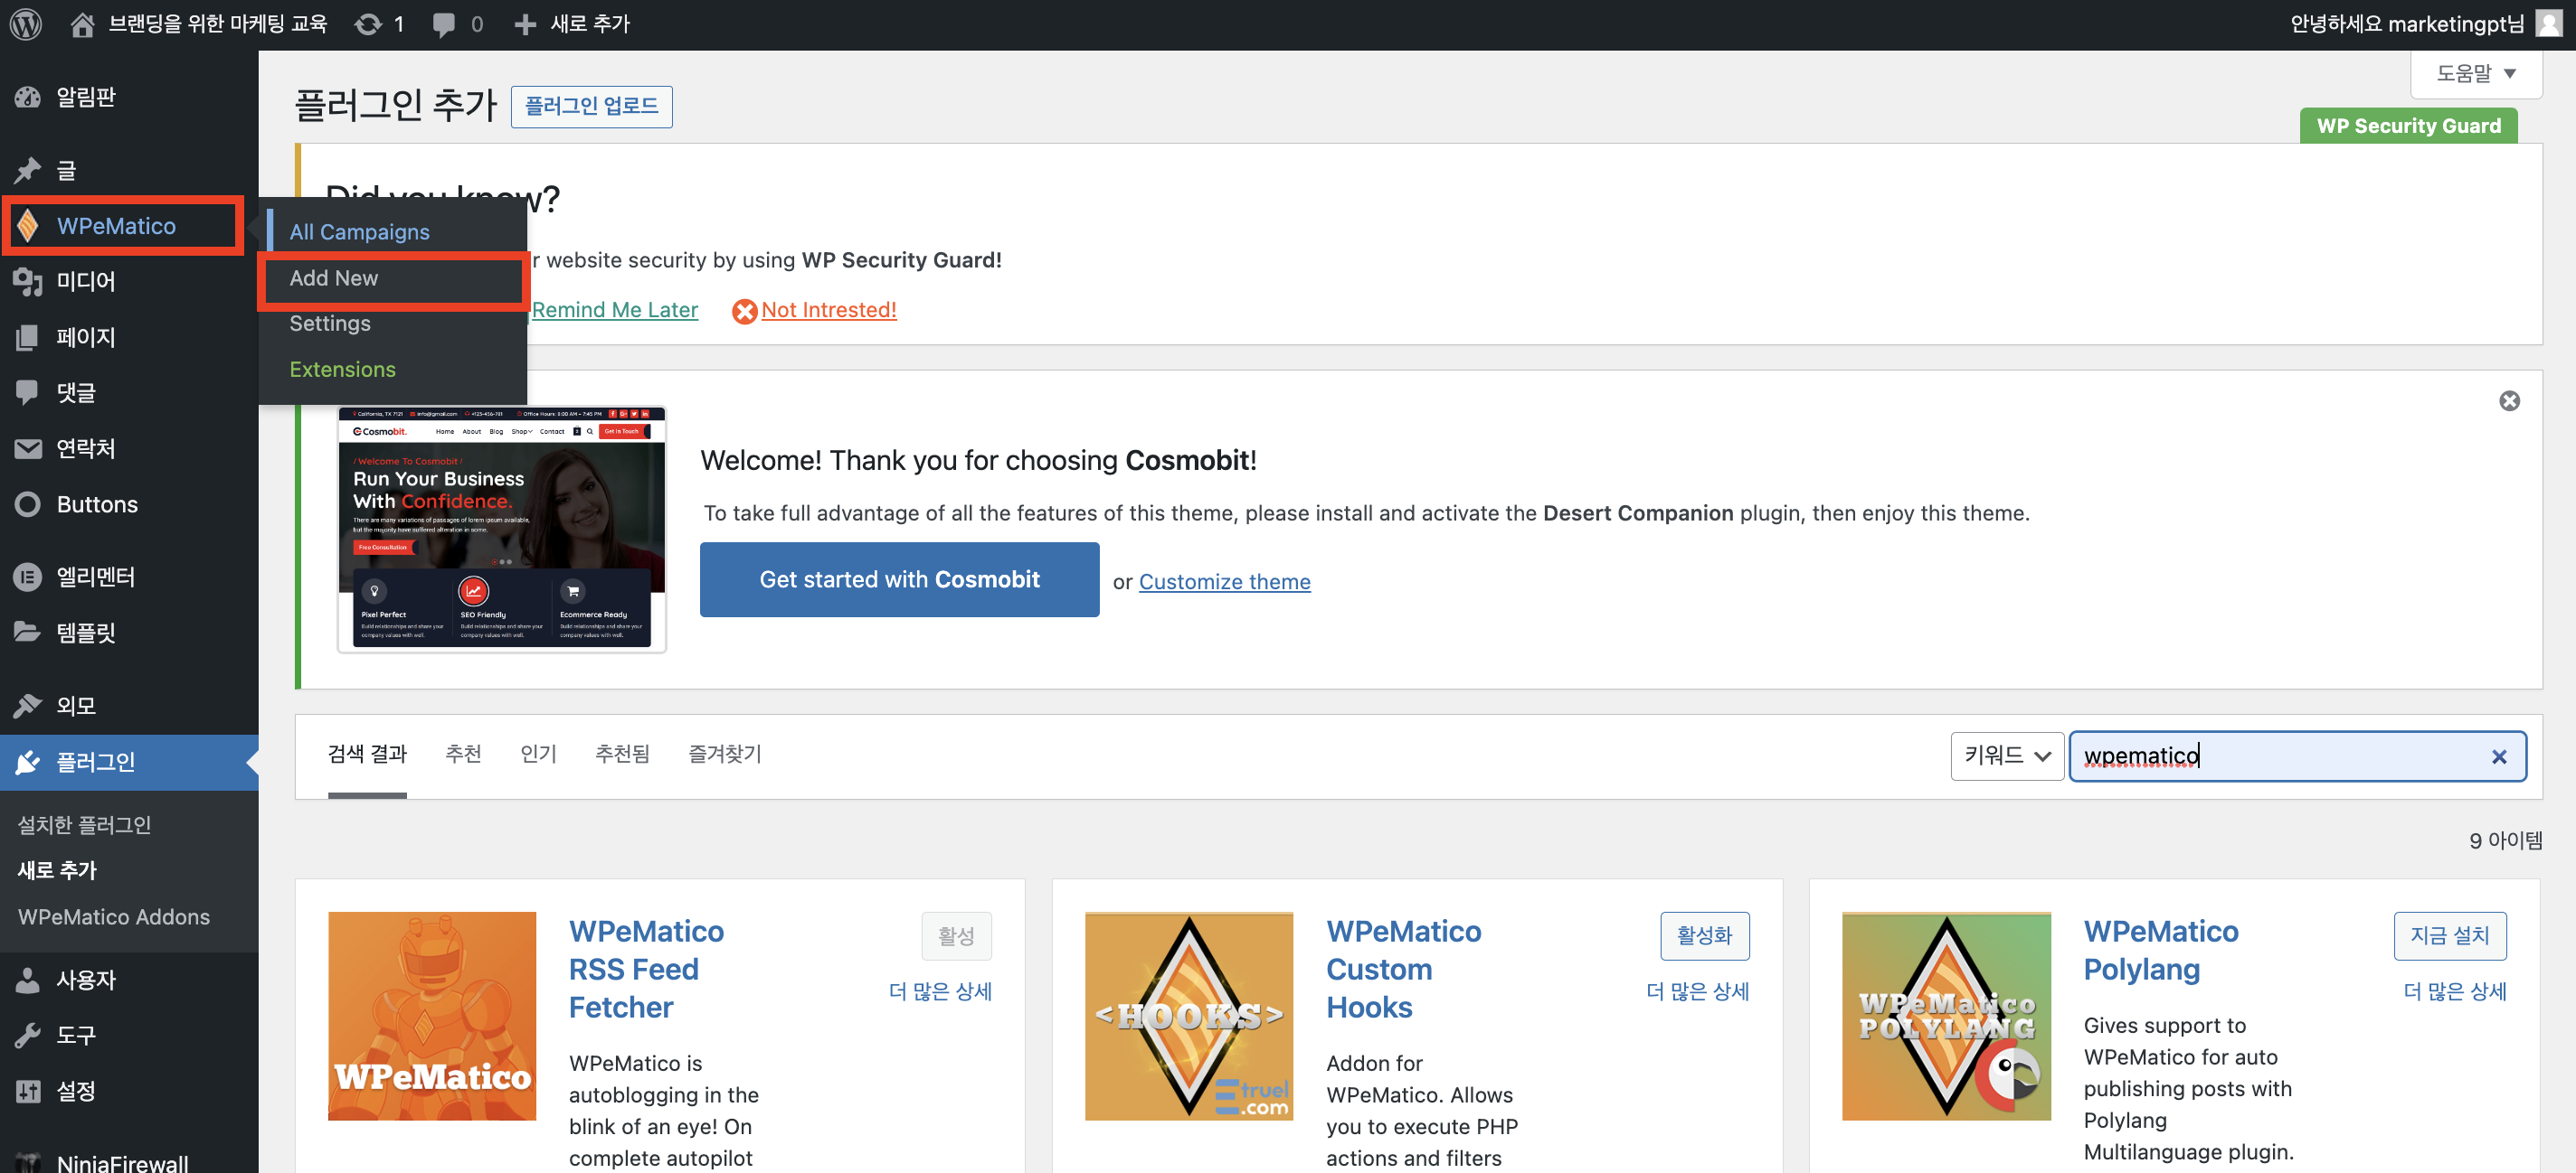Switch to the 추천됨 tab
Viewport: 2576px width, 1173px height.
(622, 755)
